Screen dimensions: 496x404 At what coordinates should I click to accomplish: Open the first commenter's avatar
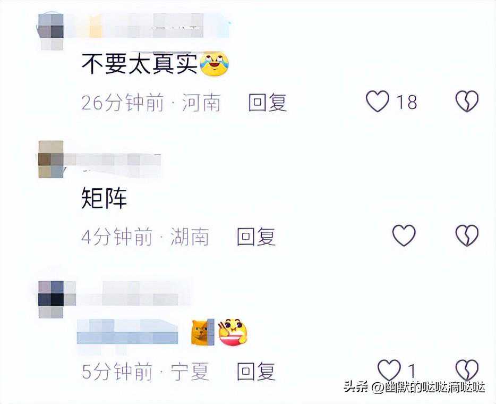click(50, 32)
